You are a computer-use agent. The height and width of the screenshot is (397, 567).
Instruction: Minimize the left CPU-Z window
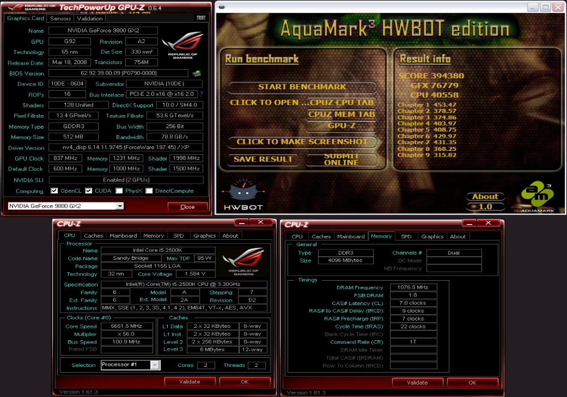click(x=242, y=222)
